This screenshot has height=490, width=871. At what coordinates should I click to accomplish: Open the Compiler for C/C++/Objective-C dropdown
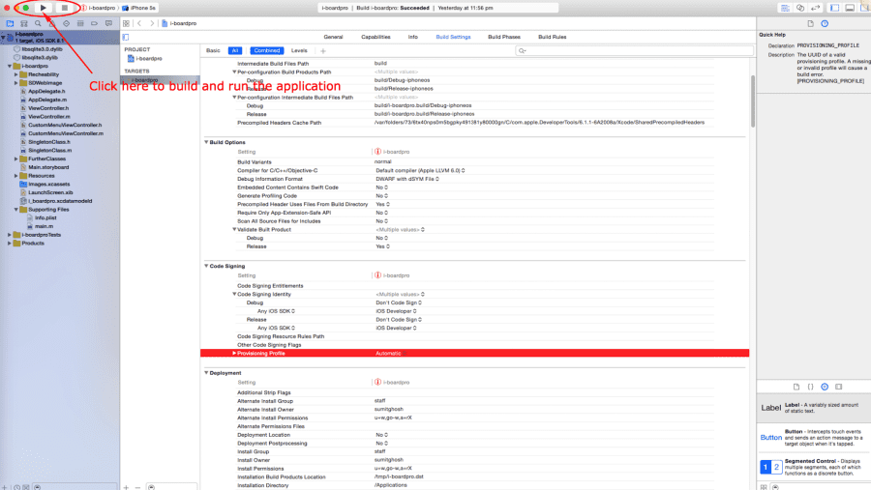[420, 170]
